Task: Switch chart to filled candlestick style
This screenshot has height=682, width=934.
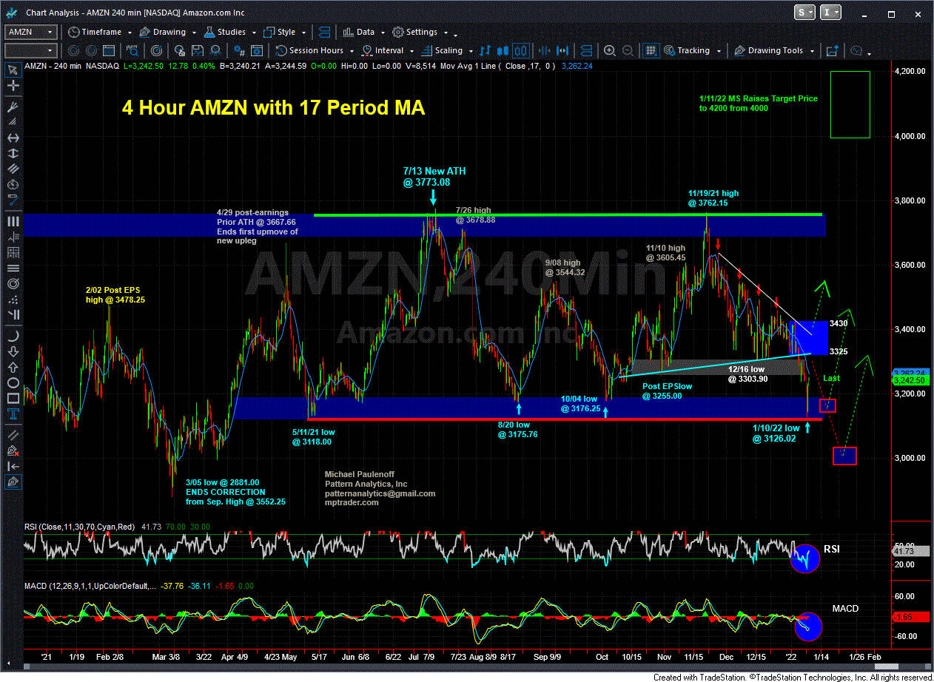Action: click(503, 50)
